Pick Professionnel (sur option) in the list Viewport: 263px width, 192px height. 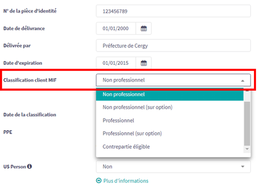pos(132,133)
